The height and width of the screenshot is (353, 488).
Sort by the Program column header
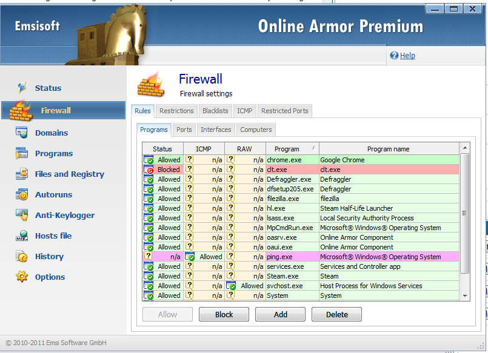292,149
